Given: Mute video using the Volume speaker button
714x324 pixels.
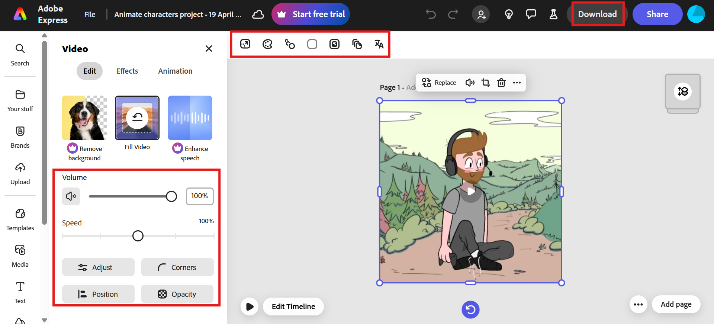Looking at the screenshot, I should point(71,196).
